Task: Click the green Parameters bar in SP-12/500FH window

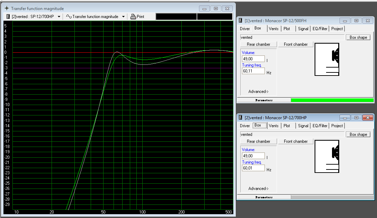Action: (332, 100)
